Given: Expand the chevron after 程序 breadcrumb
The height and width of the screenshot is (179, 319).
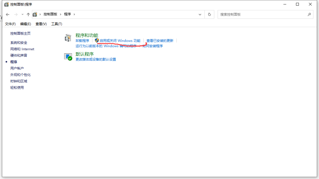Looking at the screenshot, I should tap(74, 14).
